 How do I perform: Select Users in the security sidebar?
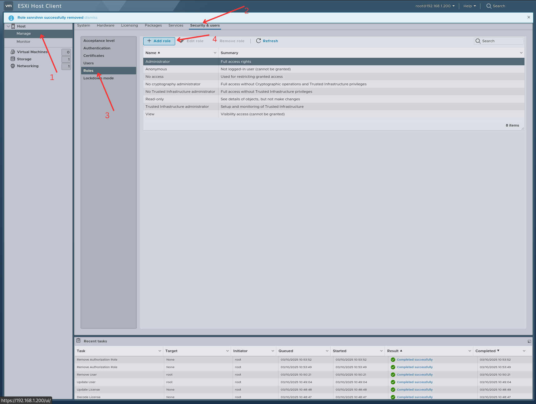pos(89,63)
